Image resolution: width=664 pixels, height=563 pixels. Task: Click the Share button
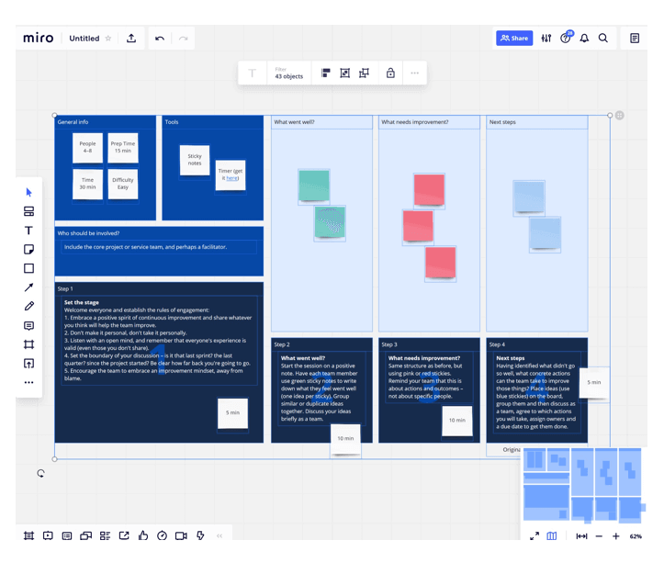[514, 39]
